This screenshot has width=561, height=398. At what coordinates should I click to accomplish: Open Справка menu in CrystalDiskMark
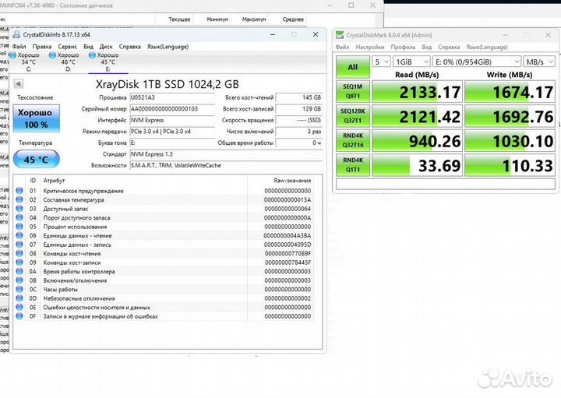tap(449, 48)
